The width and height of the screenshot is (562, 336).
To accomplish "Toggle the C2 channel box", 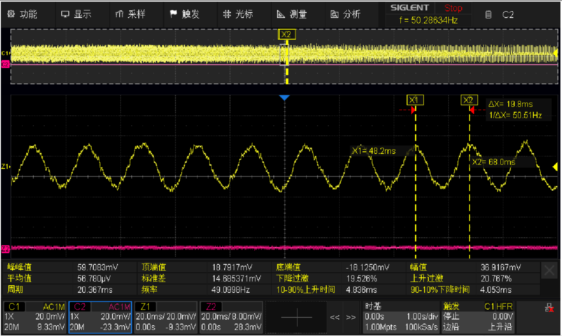I will point(100,317).
